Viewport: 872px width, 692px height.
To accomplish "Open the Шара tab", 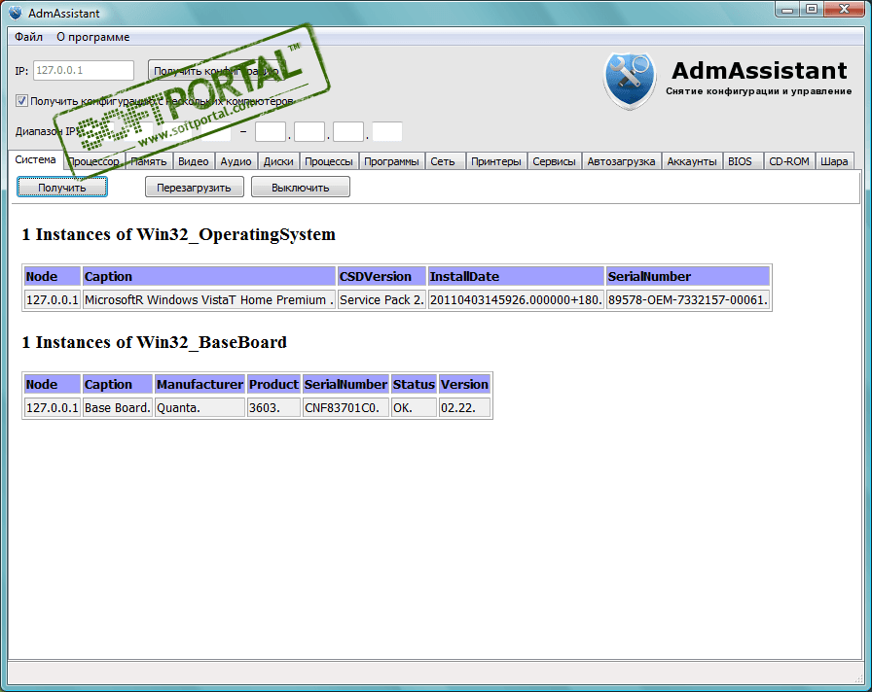I will coord(834,161).
